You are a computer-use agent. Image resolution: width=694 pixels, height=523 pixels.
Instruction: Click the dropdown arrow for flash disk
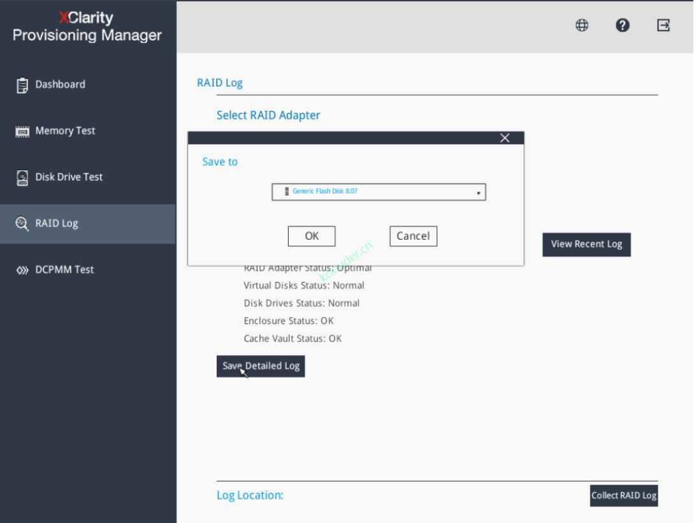point(479,193)
